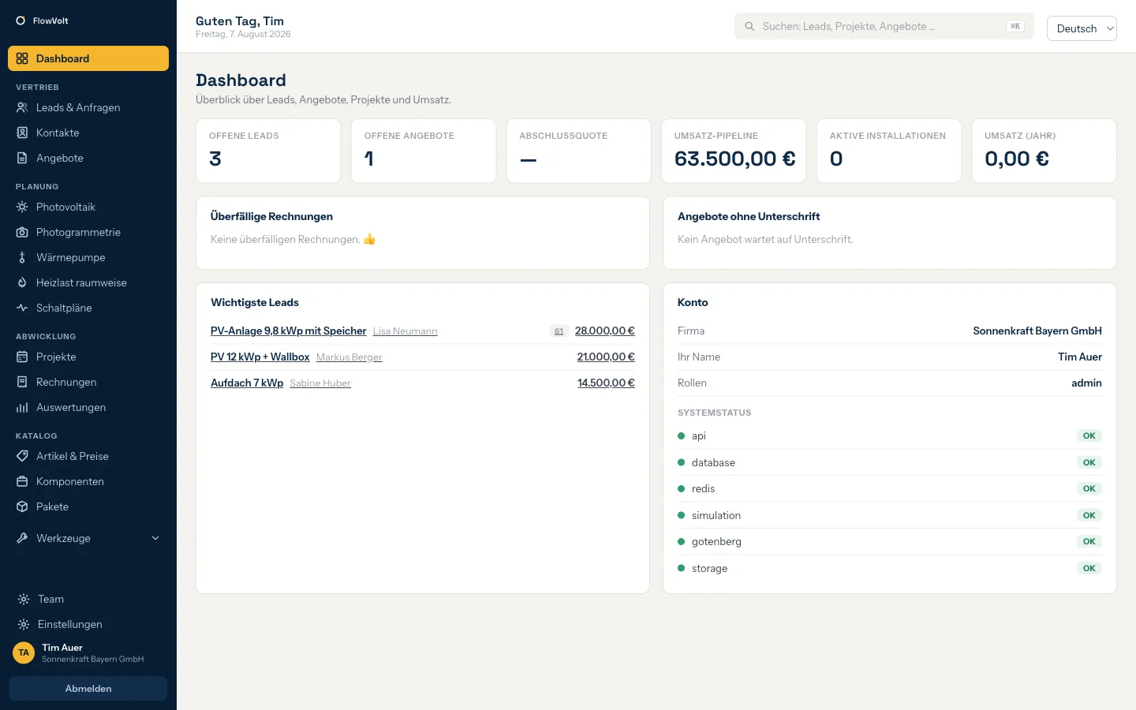Click the Sonnenkraft Bayern GmbH Firma value
1136x710 pixels.
(1037, 331)
